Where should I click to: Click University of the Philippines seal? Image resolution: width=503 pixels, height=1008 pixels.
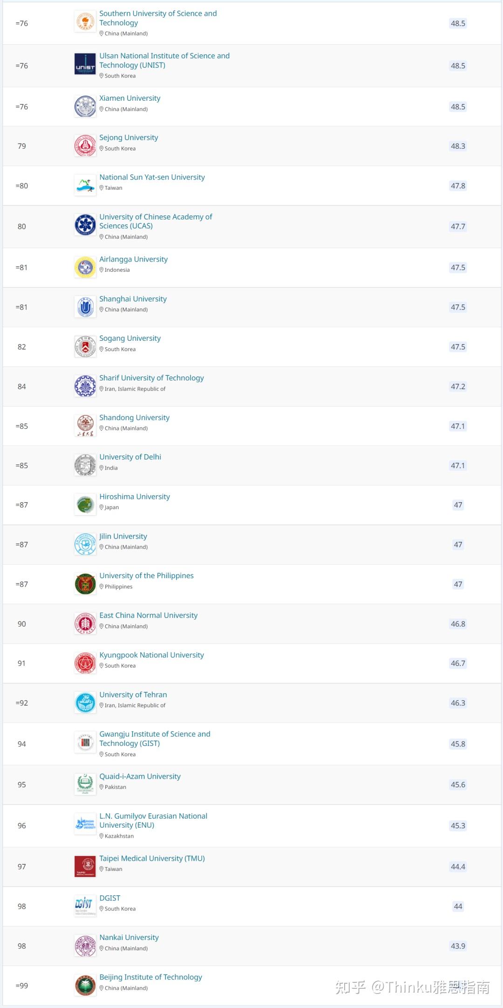point(85,584)
